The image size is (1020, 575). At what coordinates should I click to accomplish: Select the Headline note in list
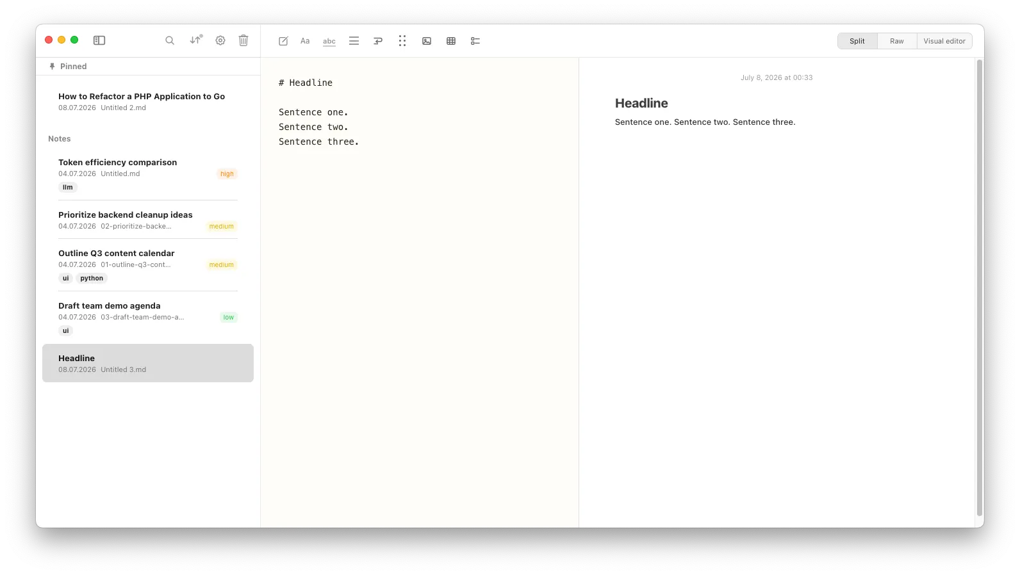(x=148, y=363)
